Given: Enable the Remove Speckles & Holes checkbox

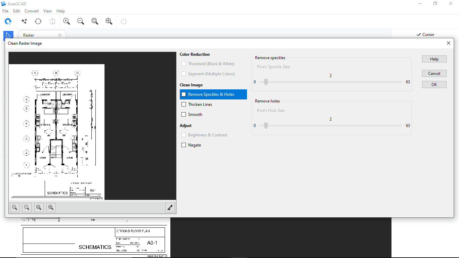Looking at the screenshot, I should [x=183, y=94].
